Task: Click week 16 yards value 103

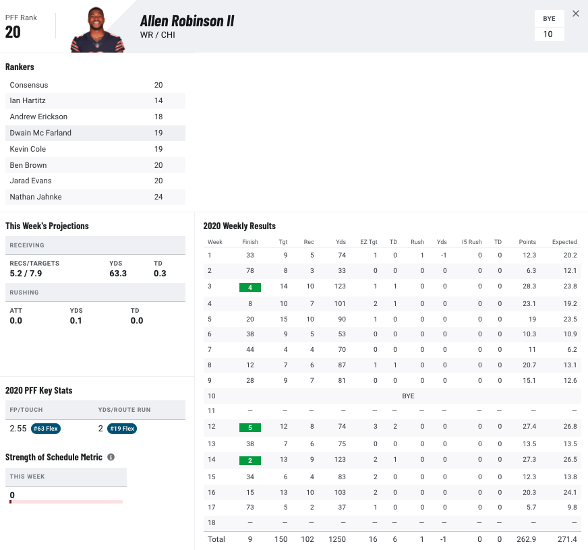Action: pyautogui.click(x=340, y=493)
